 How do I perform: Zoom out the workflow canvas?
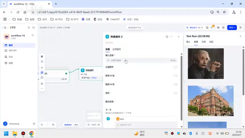(88, 125)
